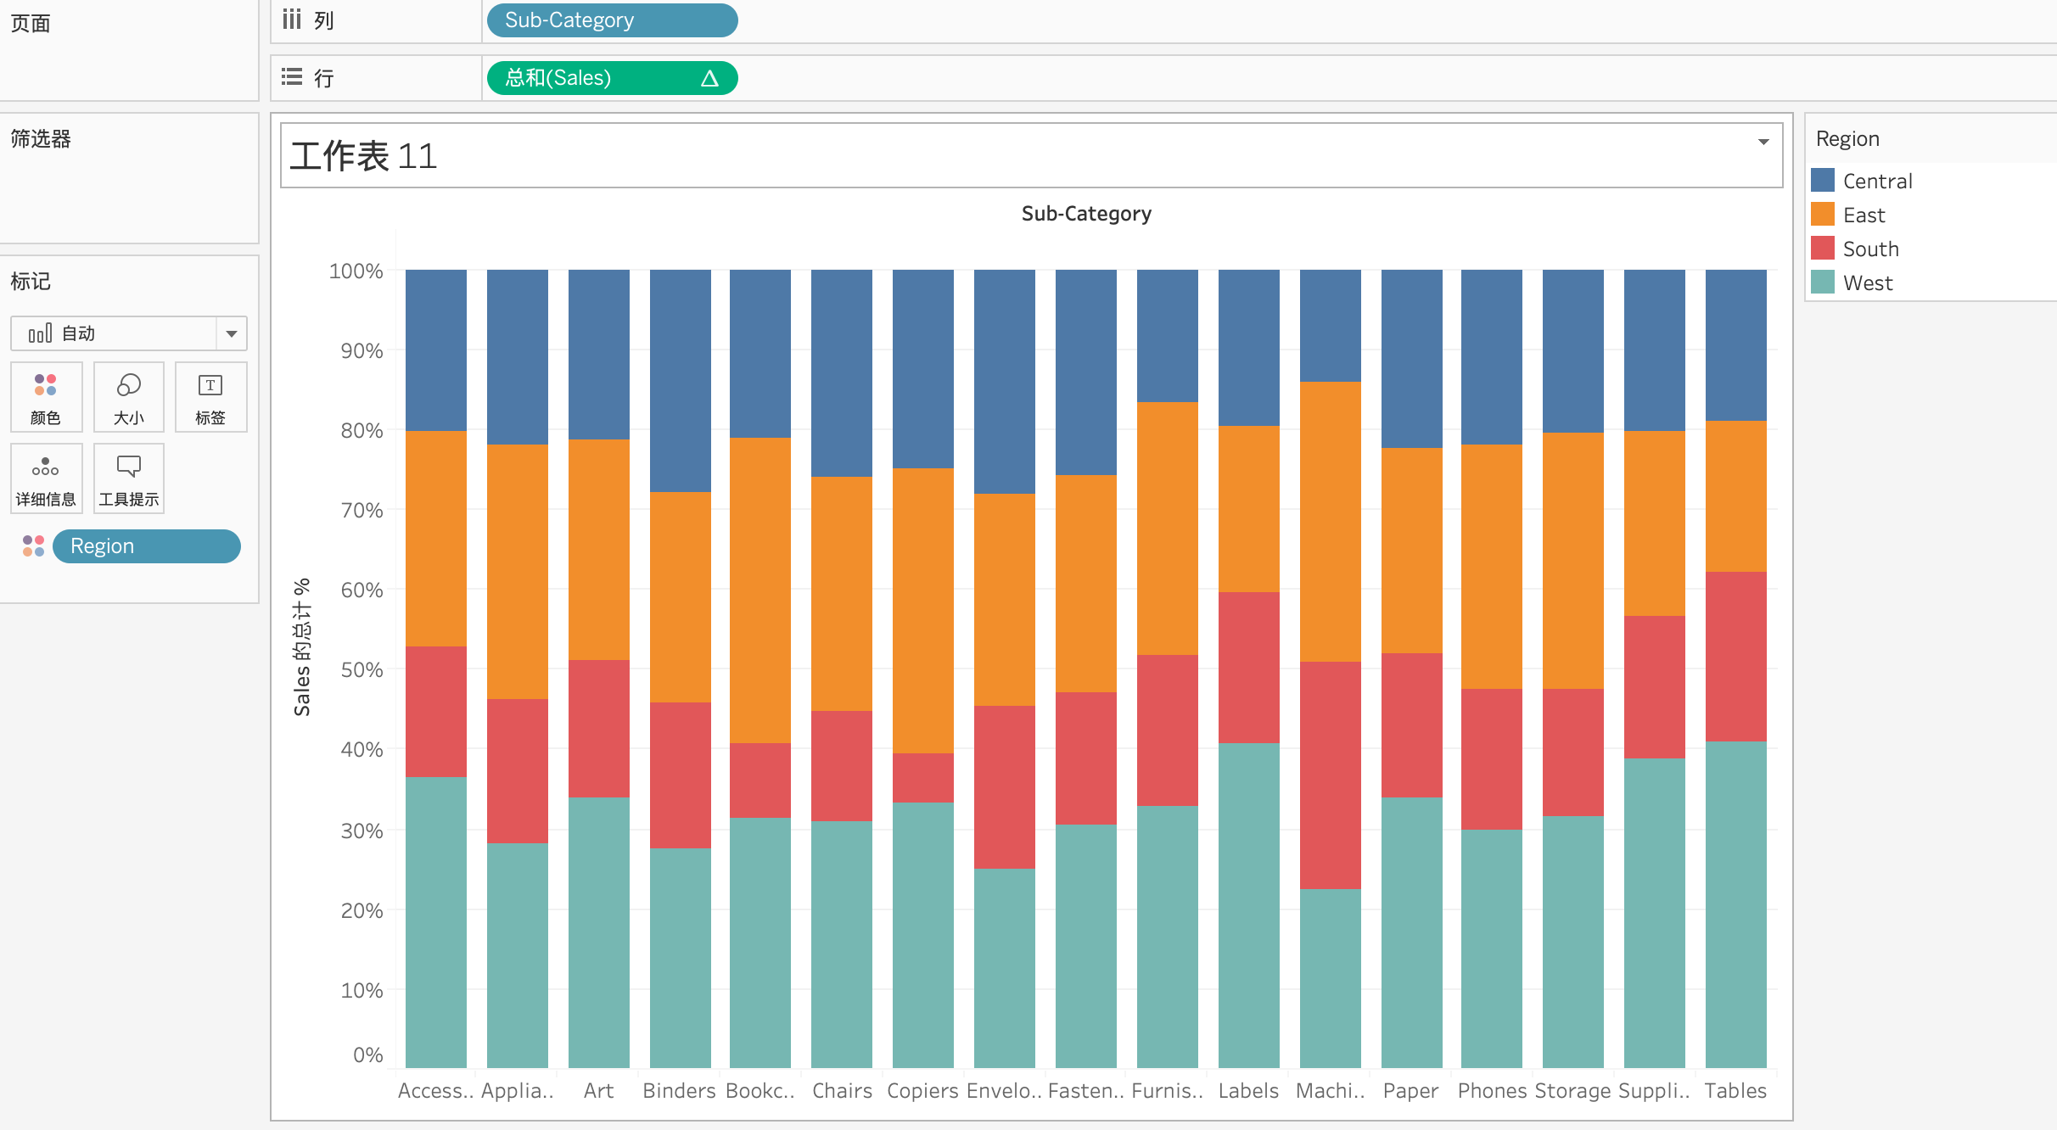The image size is (2057, 1130).
Task: Select the orange East segment of Tables bar
Action: tap(1735, 496)
